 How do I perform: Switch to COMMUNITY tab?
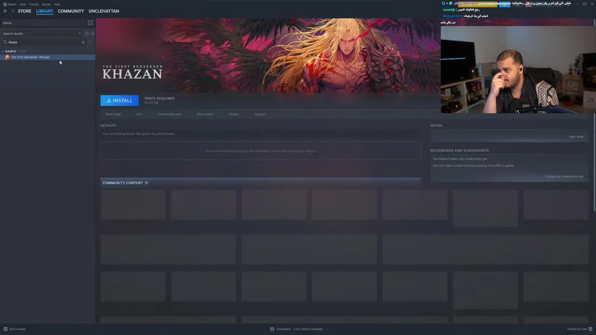pos(71,11)
